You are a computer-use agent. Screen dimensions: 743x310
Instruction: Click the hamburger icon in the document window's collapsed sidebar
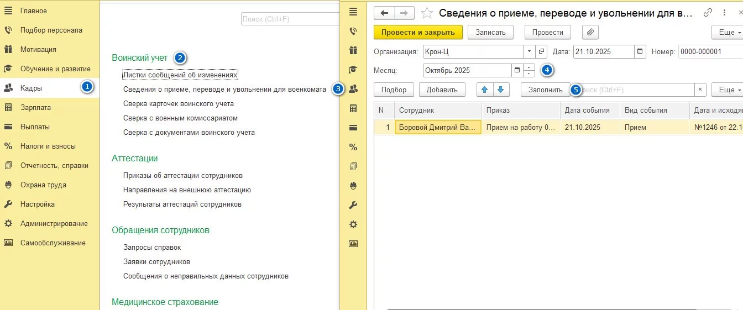tap(353, 12)
